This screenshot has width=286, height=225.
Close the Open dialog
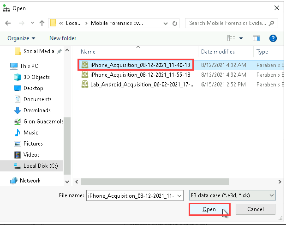[277, 8]
